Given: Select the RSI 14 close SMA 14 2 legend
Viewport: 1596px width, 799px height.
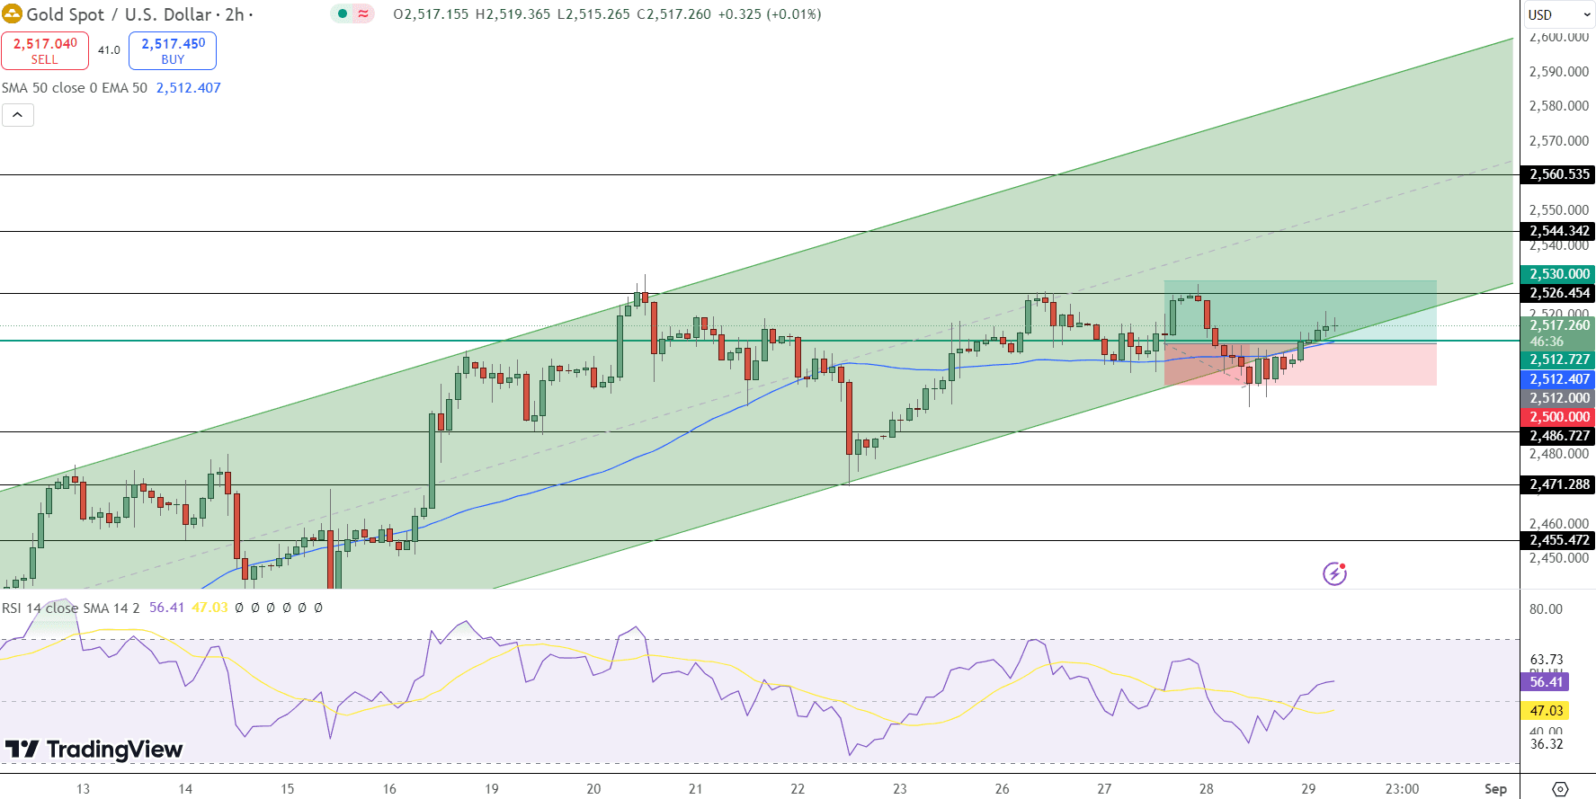Looking at the screenshot, I should (71, 608).
